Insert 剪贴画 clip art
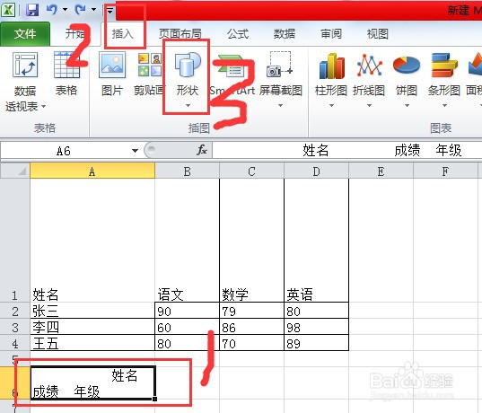Screen dimensions: 482x413 (149, 74)
